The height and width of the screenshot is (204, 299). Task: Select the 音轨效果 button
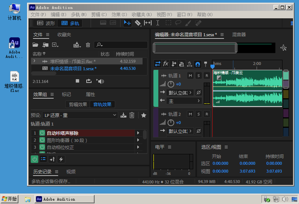click(x=102, y=104)
